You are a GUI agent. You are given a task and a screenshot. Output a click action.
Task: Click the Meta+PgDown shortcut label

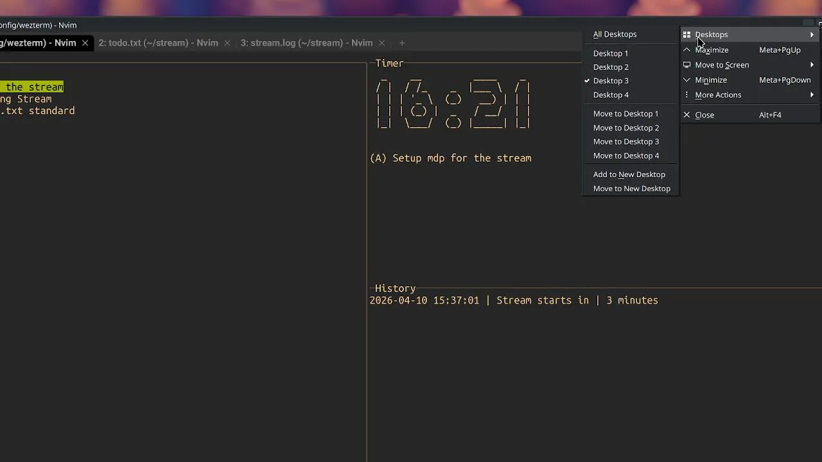tap(785, 80)
